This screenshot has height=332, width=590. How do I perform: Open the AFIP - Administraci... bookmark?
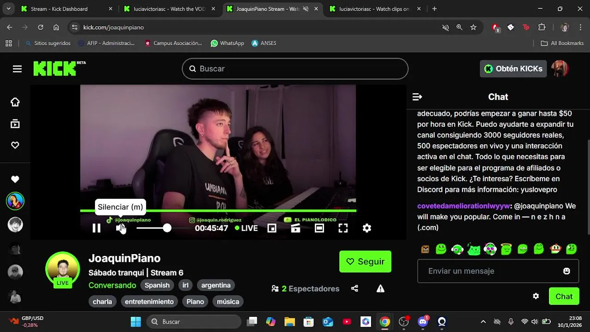coord(106,43)
